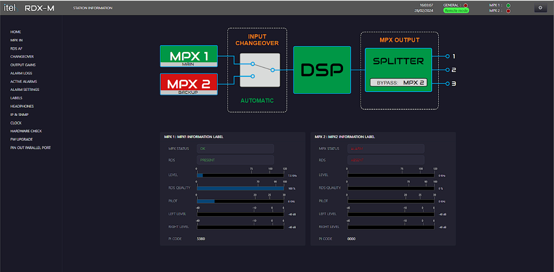The width and height of the screenshot is (554, 272).
Task: Select the green DSP block
Action: (x=322, y=70)
